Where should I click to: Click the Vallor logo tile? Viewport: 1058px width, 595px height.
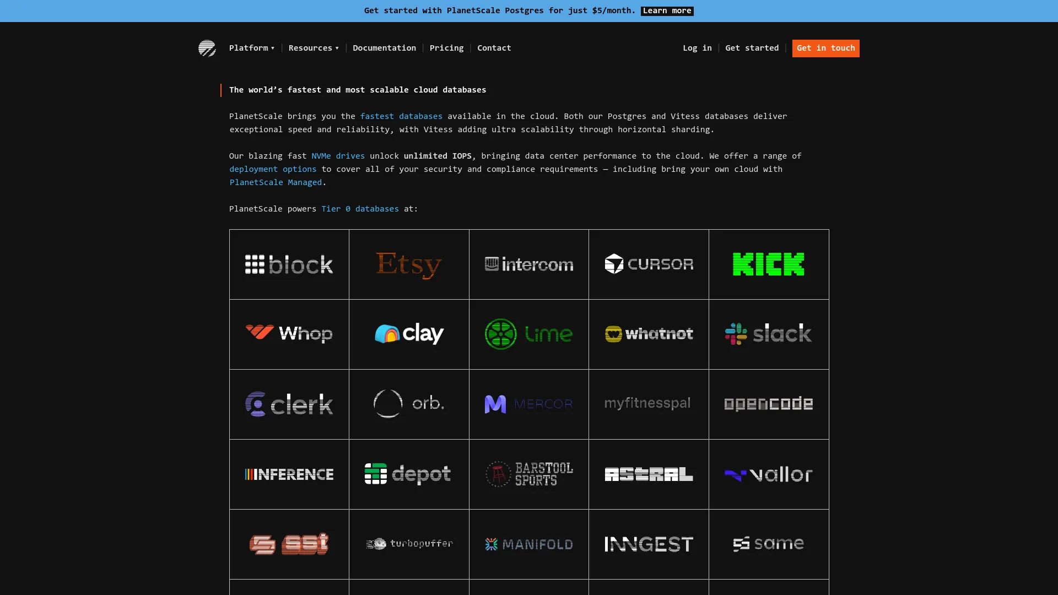point(769,474)
